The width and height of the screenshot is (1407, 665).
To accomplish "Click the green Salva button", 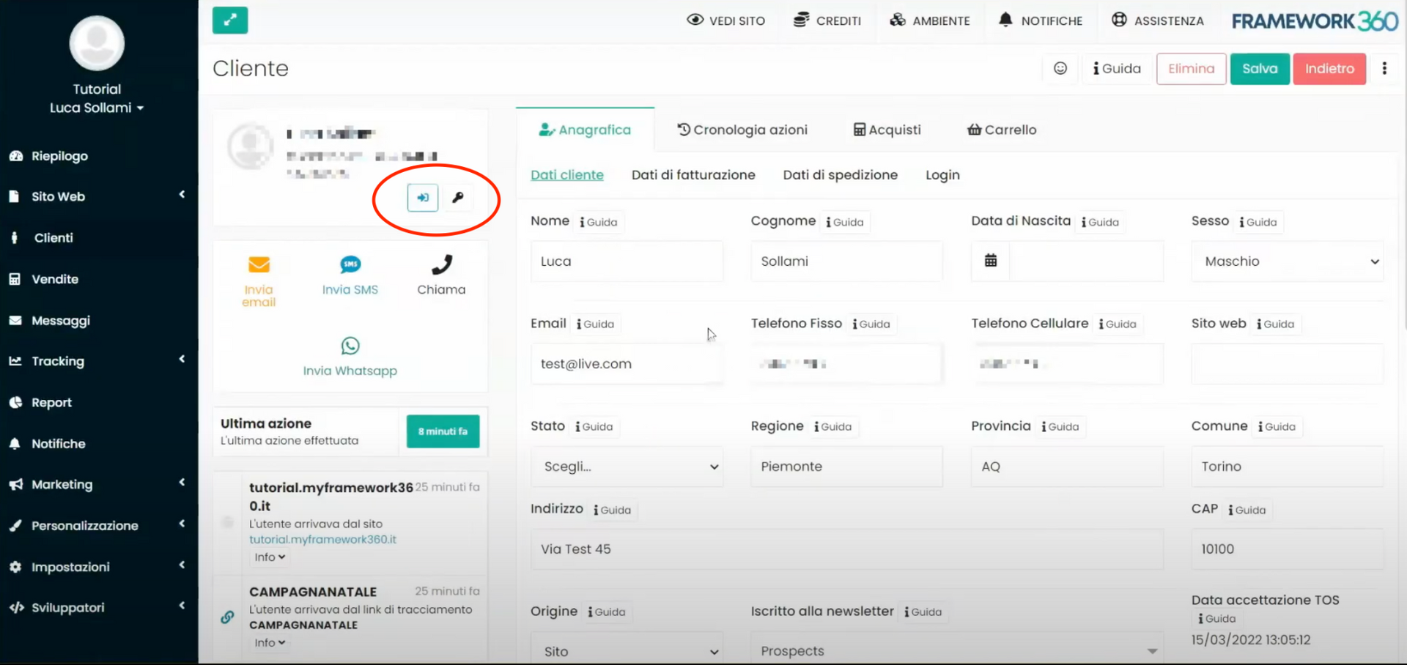I will pos(1260,68).
